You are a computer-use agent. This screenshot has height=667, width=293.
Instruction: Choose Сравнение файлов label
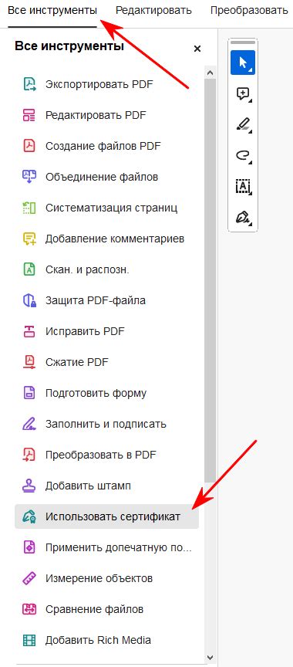tap(95, 609)
